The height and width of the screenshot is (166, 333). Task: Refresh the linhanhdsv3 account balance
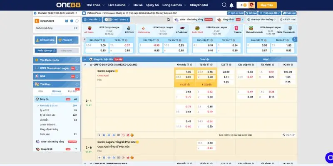[x=77, y=21]
